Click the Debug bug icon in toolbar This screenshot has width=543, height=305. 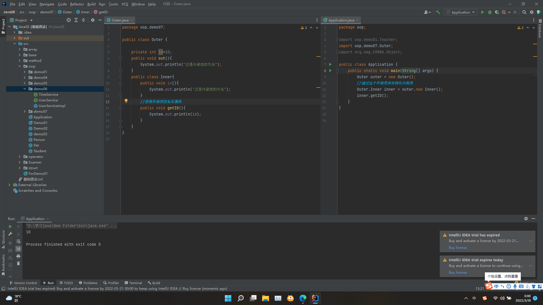point(490,12)
